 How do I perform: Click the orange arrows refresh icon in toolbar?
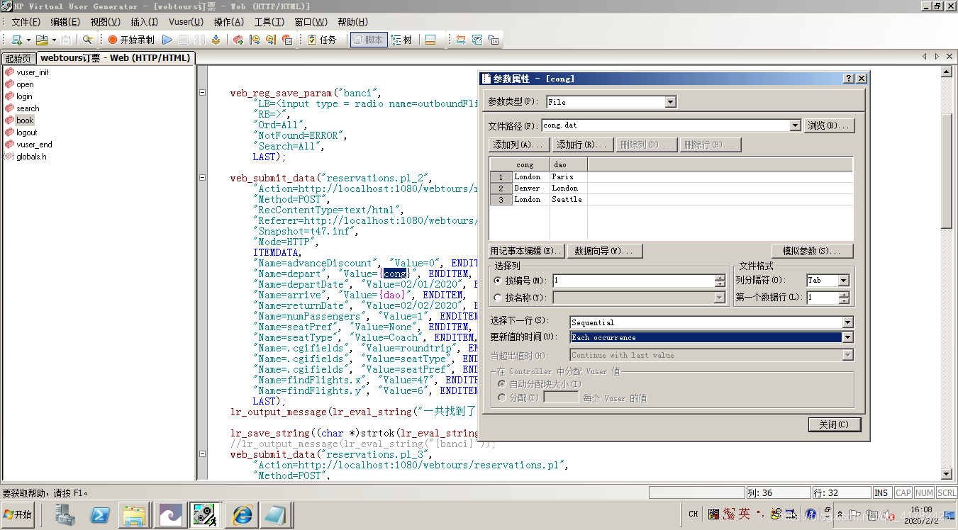pyautogui.click(x=461, y=40)
